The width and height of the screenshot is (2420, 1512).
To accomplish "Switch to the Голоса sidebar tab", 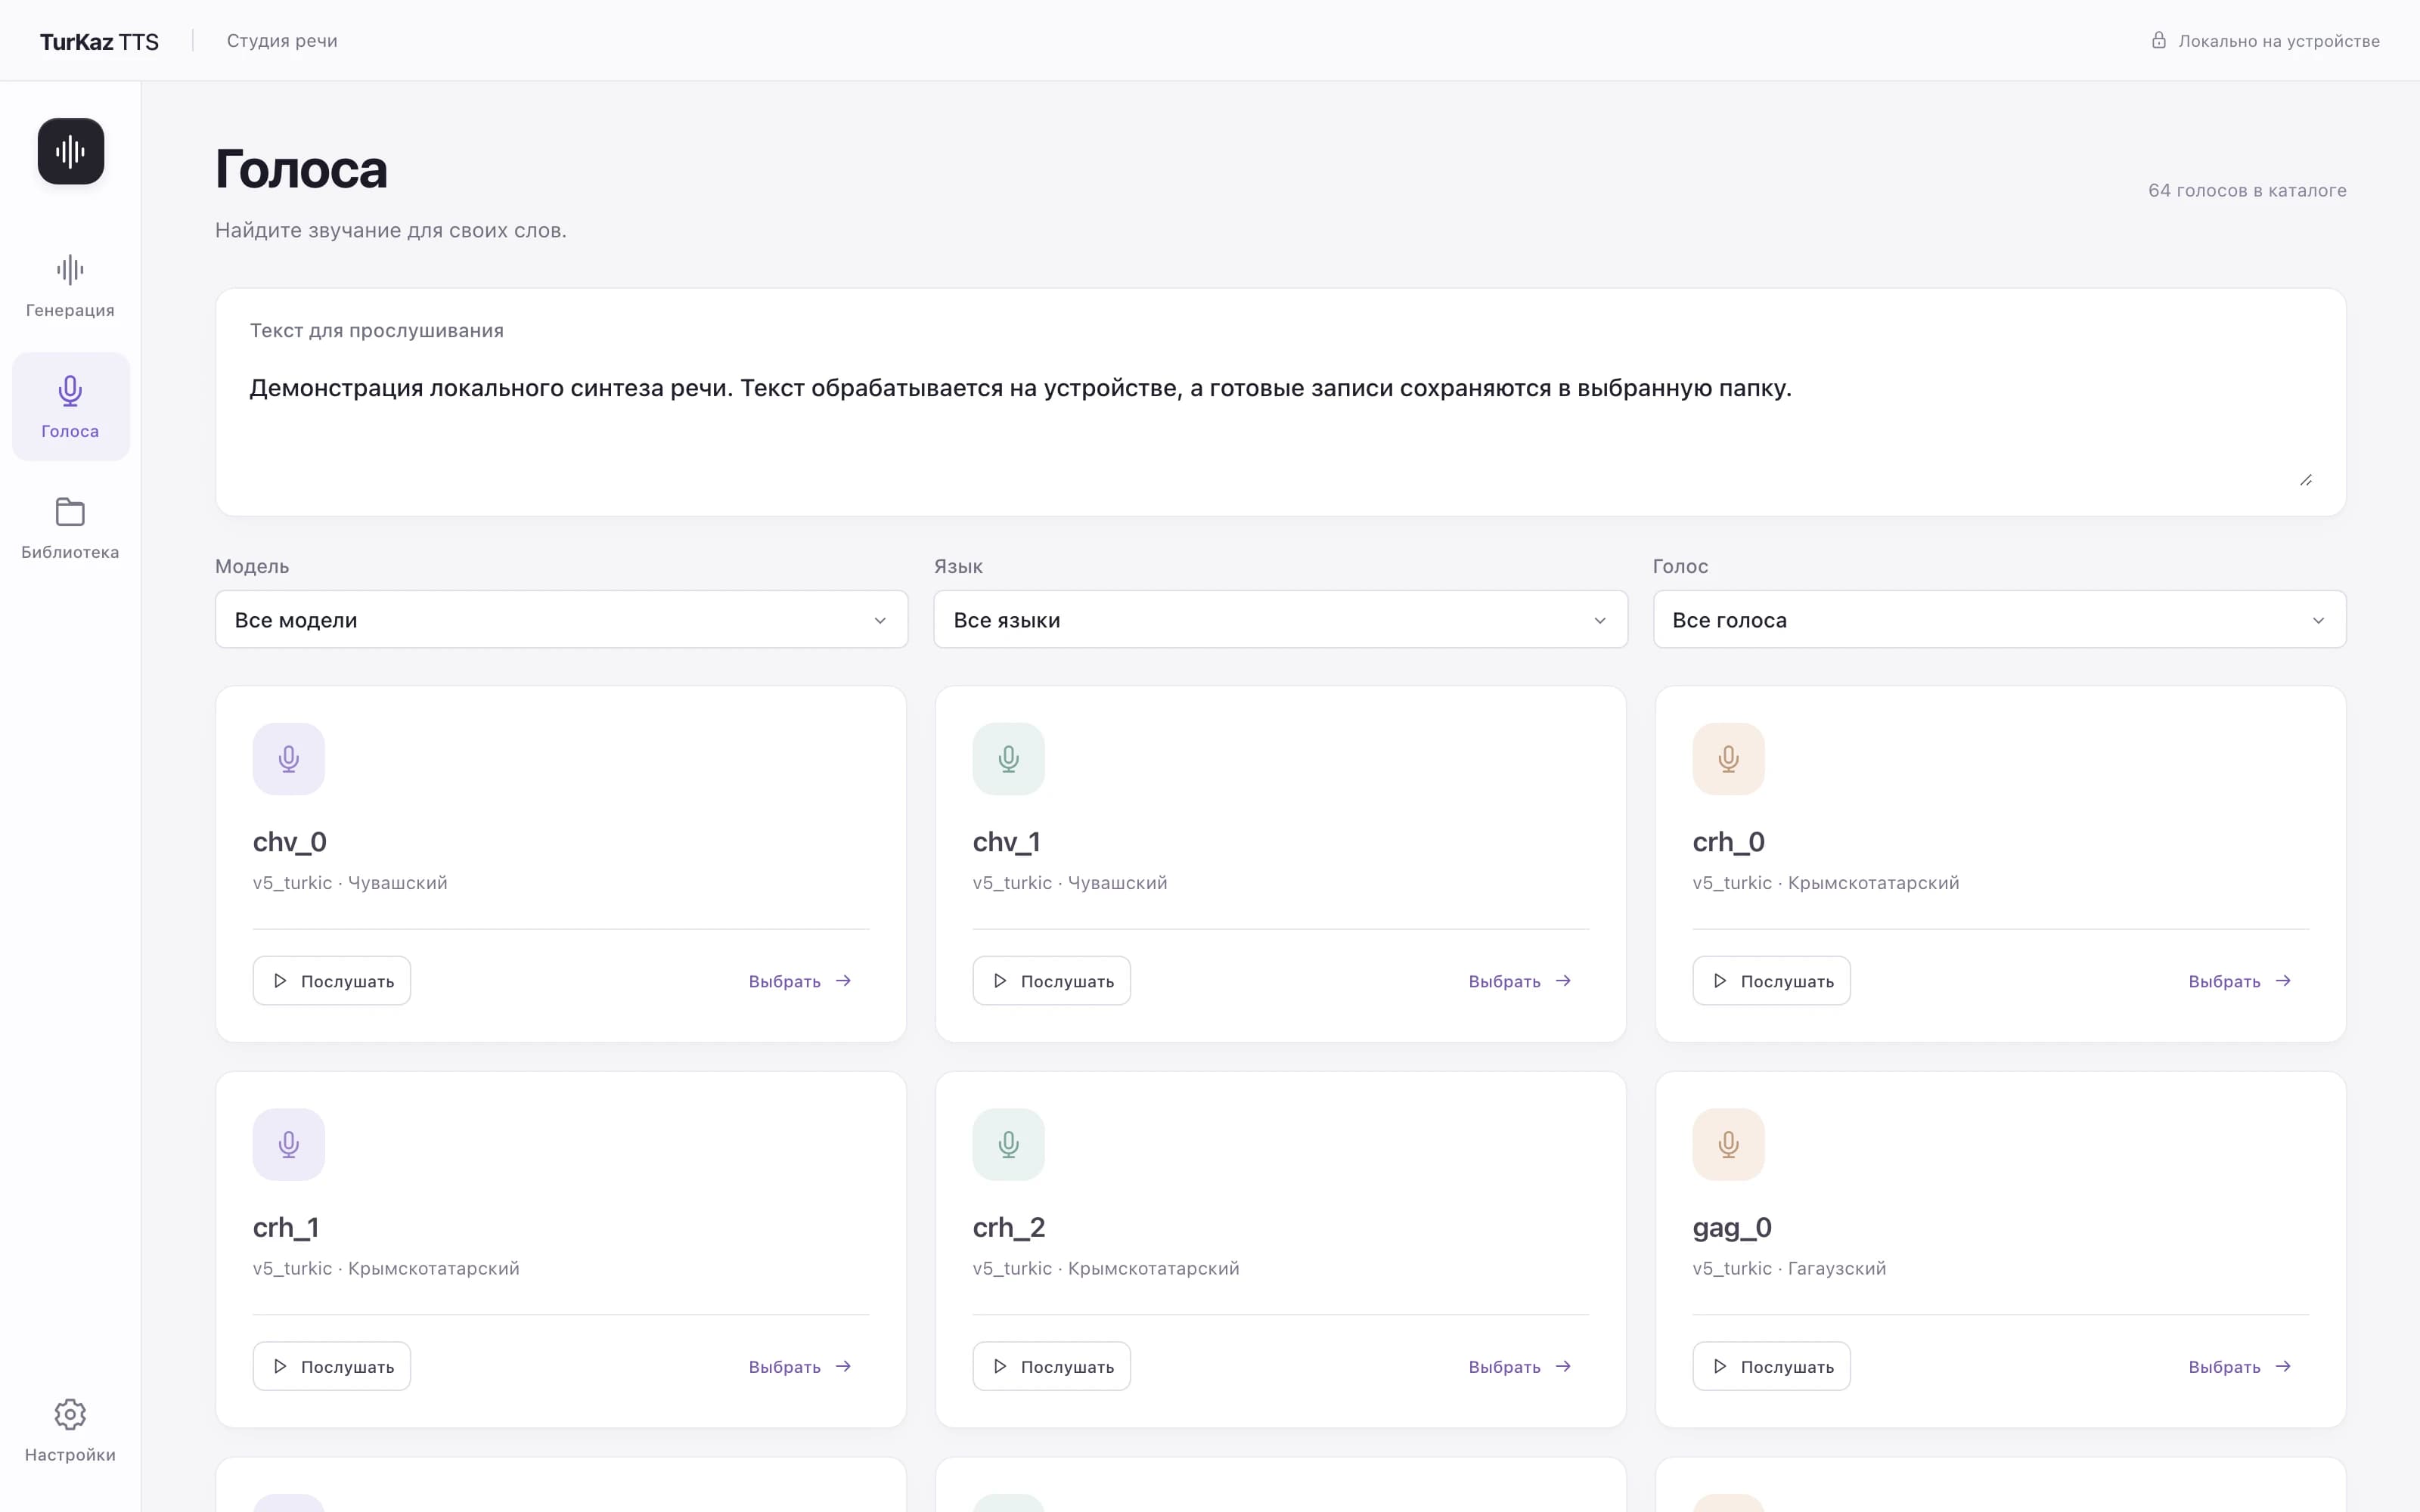I will click(70, 407).
